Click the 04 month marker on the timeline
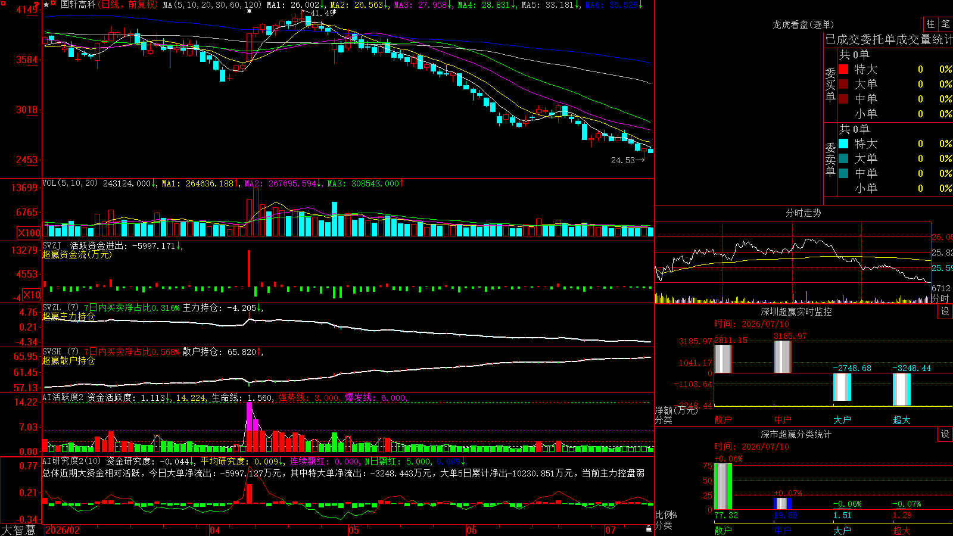 214,530
